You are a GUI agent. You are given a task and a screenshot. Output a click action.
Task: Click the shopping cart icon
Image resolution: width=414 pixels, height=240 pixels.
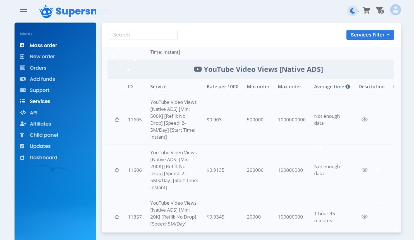(x=366, y=11)
